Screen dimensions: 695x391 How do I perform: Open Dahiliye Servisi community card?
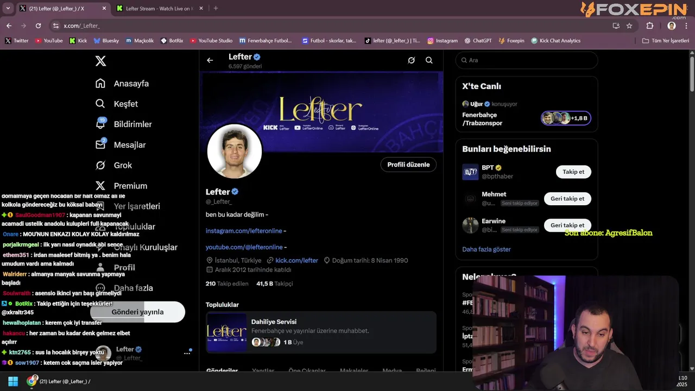coord(321,332)
